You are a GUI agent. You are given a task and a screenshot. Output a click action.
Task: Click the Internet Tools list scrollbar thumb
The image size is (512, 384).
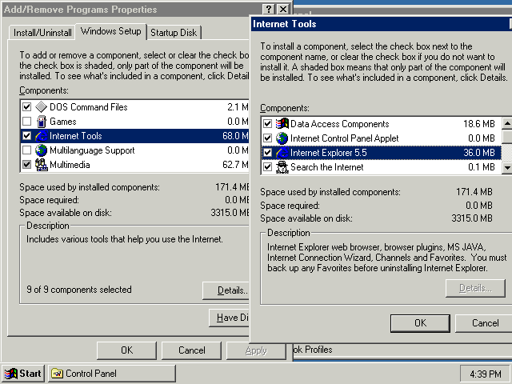[x=507, y=136]
